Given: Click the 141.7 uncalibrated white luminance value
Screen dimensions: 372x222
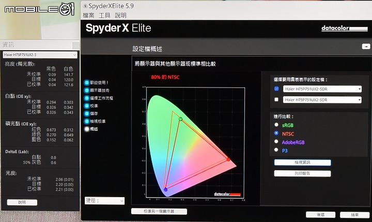Looking at the screenshot, I should [x=69, y=75].
